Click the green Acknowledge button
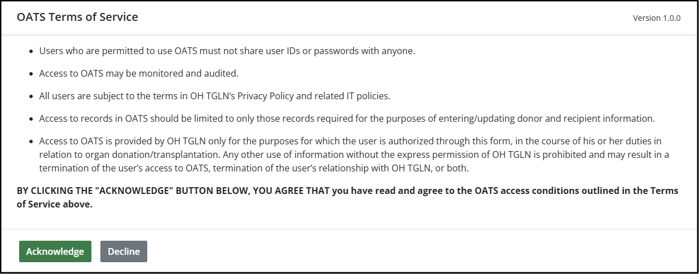This screenshot has width=699, height=274. tap(55, 251)
